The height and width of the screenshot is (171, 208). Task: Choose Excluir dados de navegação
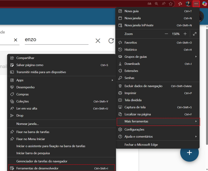coord(143,86)
